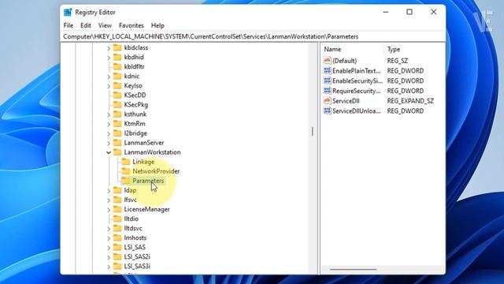
Task: Select the lltdio tree key
Action: (x=132, y=219)
